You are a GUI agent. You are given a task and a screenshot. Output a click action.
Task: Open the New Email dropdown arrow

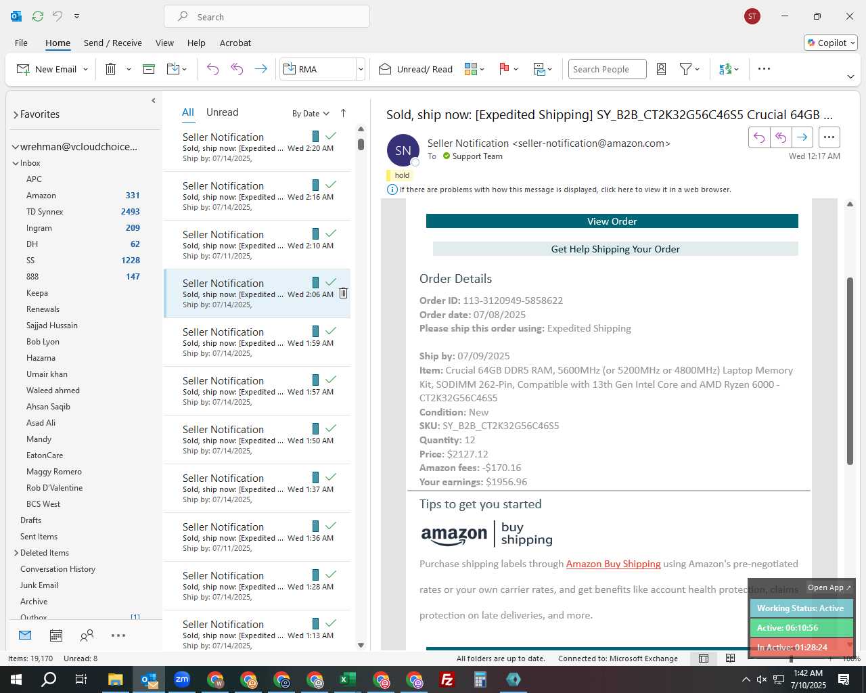[x=85, y=69]
